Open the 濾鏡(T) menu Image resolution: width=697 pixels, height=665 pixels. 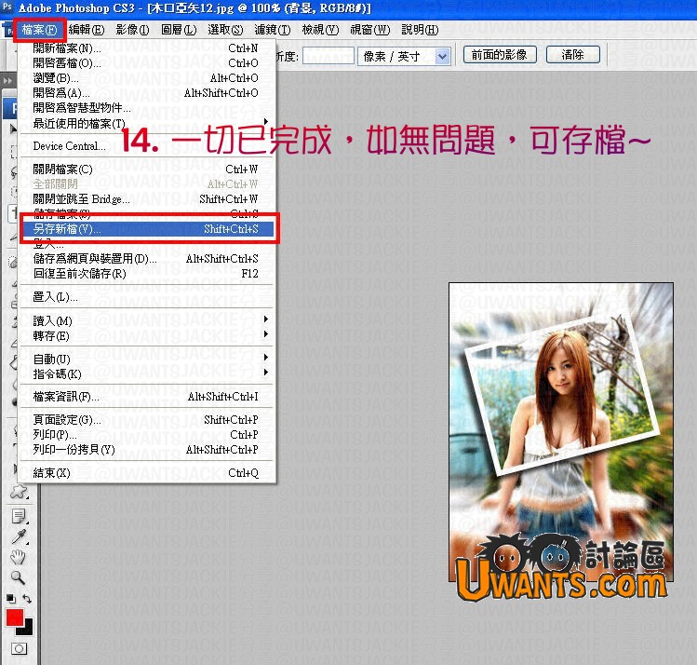tap(272, 30)
